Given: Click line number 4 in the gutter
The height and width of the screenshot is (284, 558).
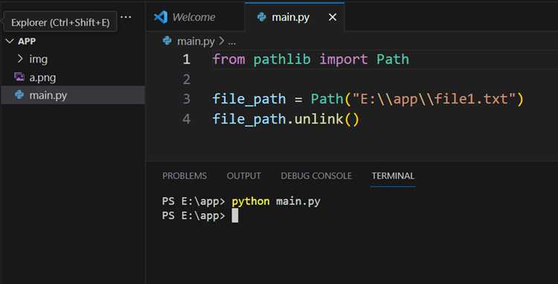Looking at the screenshot, I should pos(186,119).
